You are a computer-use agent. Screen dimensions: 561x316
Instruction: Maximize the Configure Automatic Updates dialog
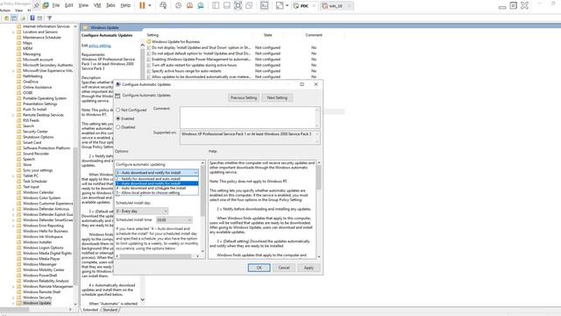pyautogui.click(x=302, y=84)
